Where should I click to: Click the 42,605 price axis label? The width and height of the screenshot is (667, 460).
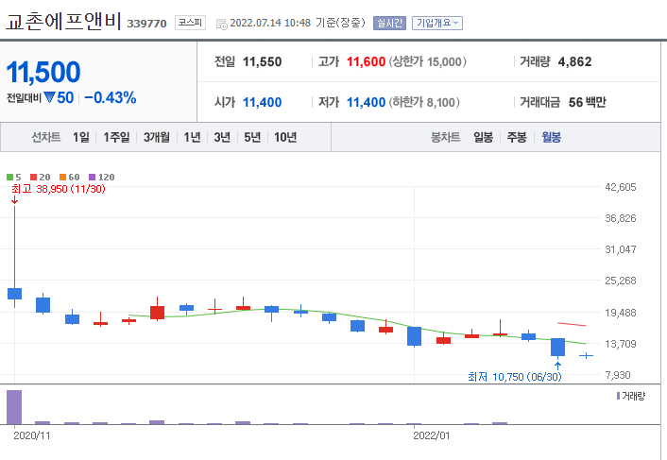click(x=621, y=187)
